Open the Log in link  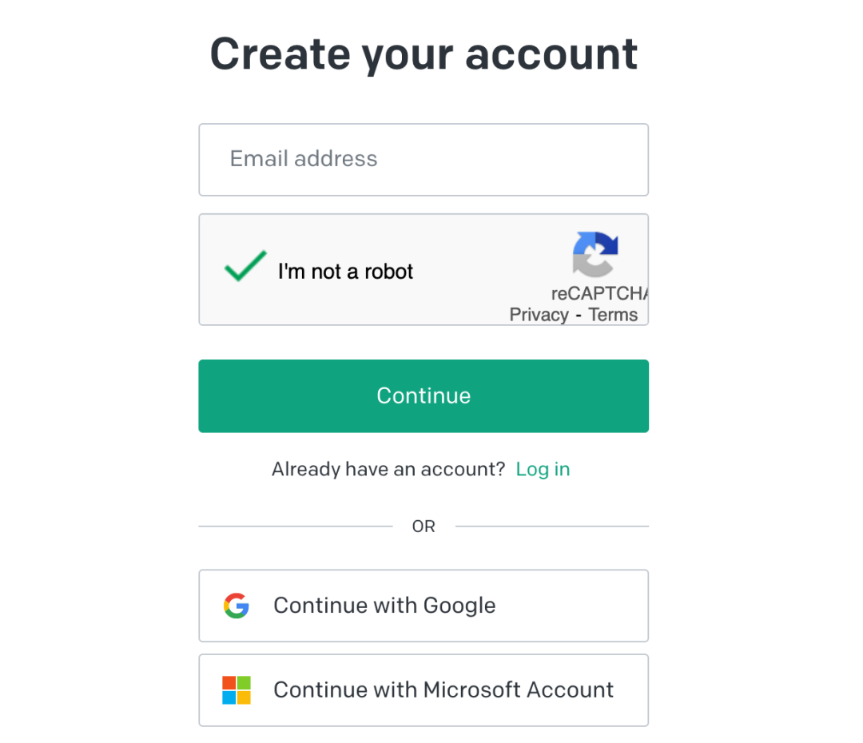[x=543, y=470]
